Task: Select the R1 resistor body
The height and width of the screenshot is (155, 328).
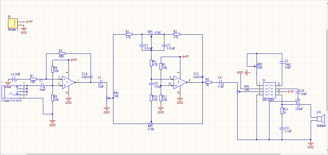Action: (x=129, y=34)
